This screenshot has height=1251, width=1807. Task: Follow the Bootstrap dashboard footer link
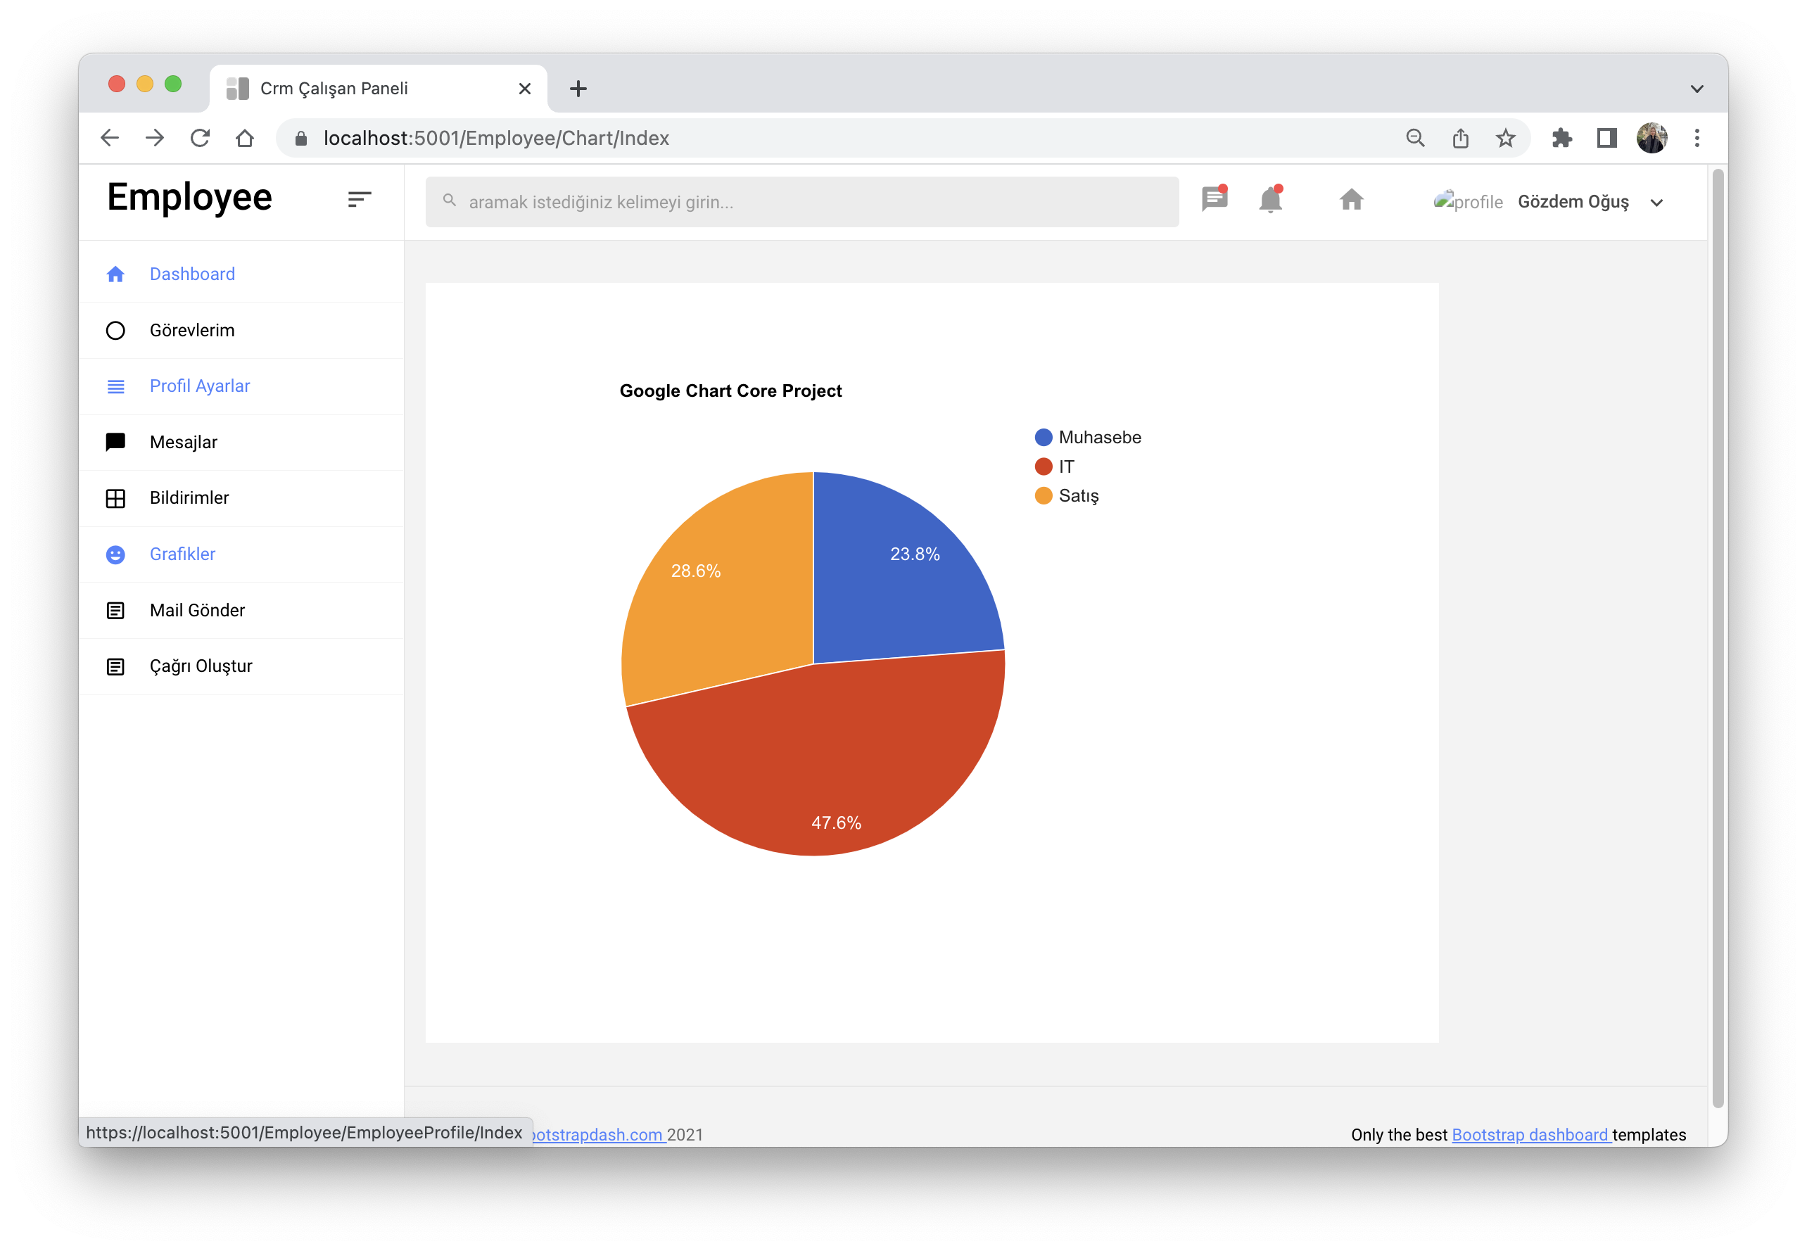1531,1134
